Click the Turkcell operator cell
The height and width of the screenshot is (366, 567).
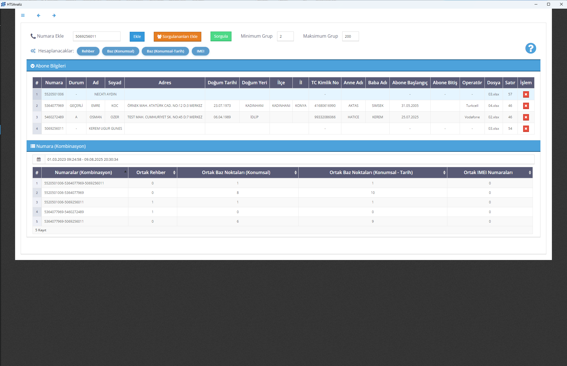472,106
